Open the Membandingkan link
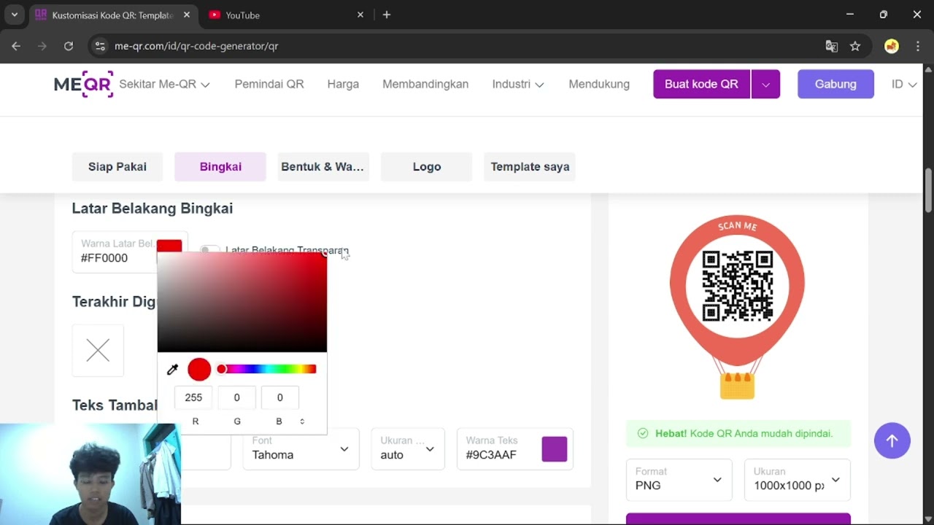 click(425, 85)
